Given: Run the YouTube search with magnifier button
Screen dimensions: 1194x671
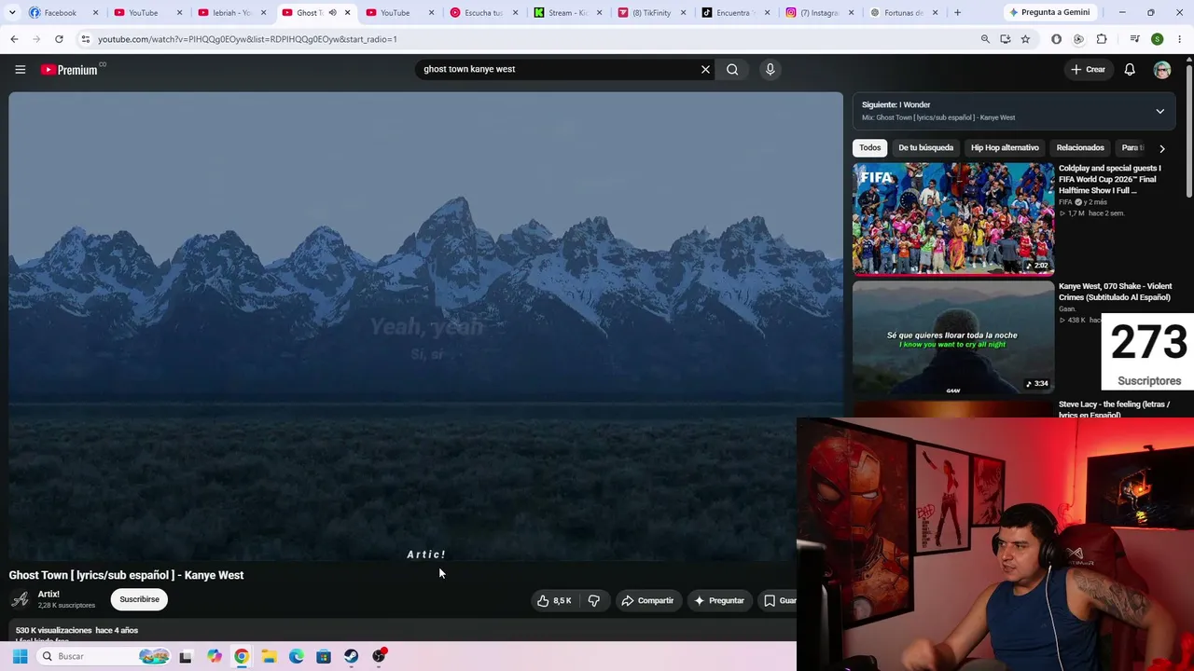Looking at the screenshot, I should (x=732, y=69).
